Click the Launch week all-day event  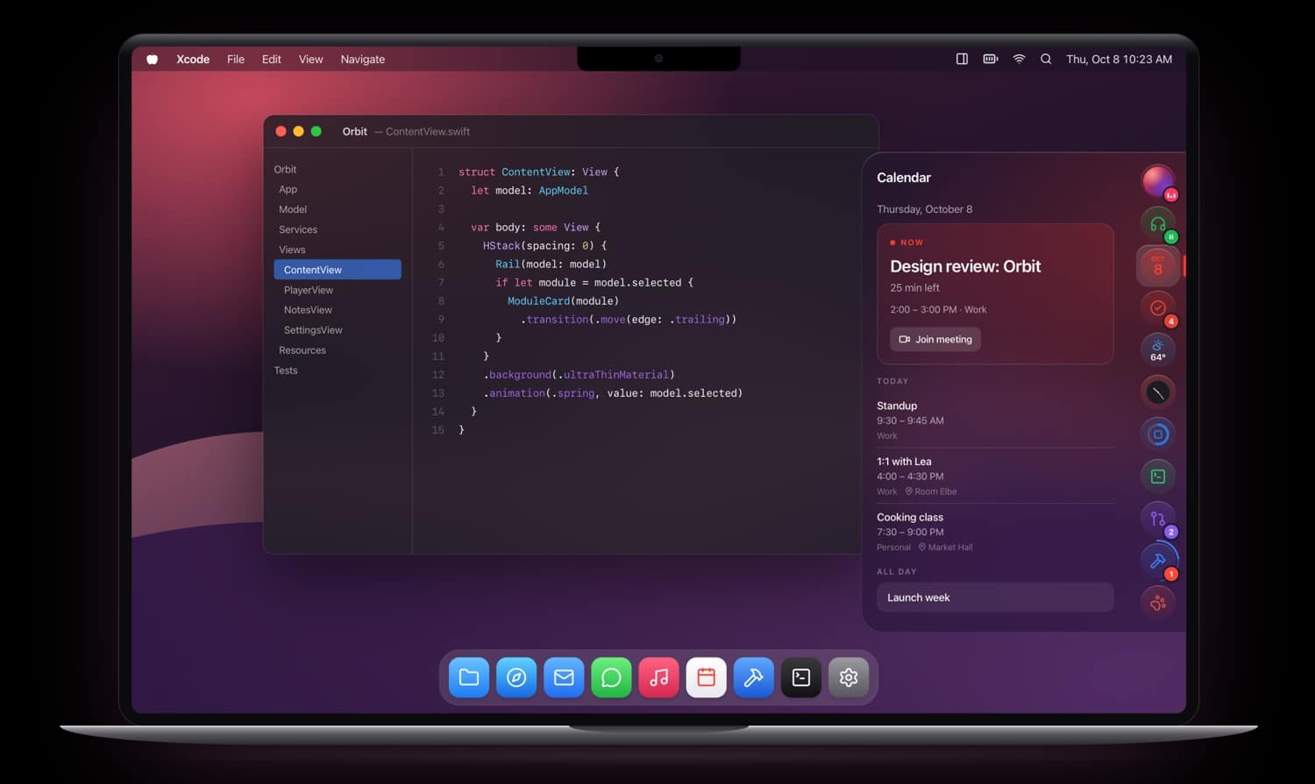click(995, 597)
